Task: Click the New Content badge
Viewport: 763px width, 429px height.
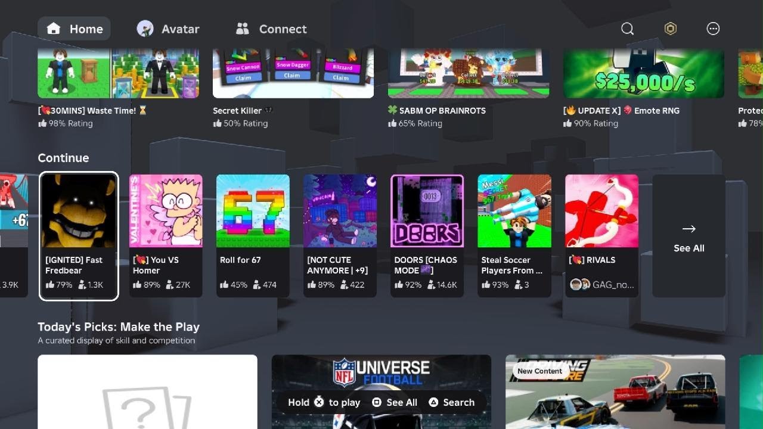Action: [x=539, y=371]
